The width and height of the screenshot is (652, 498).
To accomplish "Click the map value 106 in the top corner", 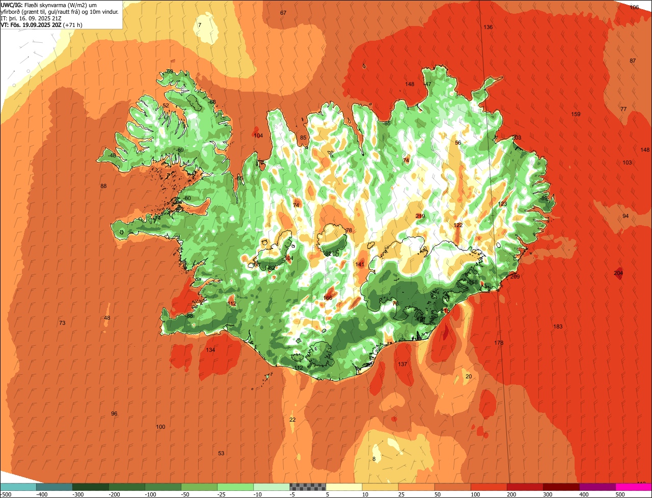I will point(634,7).
